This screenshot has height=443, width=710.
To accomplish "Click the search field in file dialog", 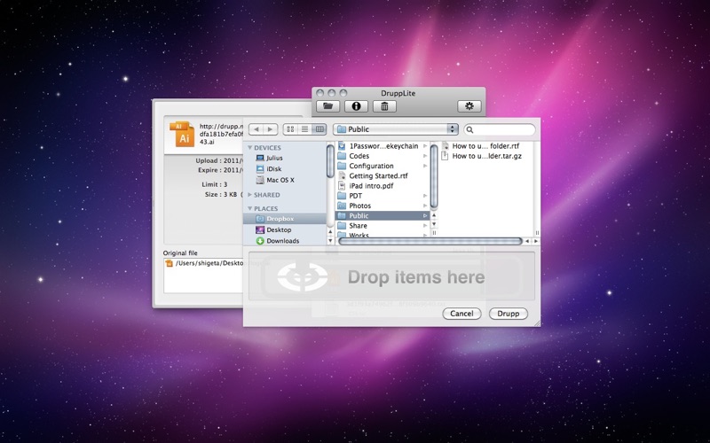I will point(500,129).
